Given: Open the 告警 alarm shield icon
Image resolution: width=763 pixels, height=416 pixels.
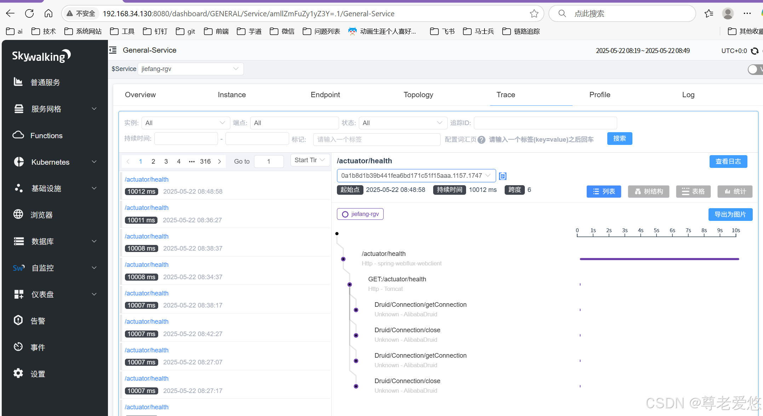Looking at the screenshot, I should click(18, 320).
